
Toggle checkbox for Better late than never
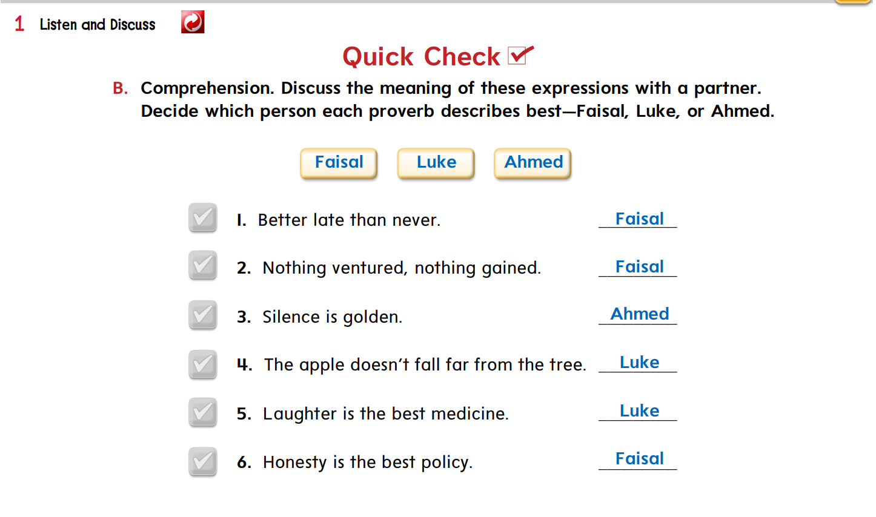point(202,218)
